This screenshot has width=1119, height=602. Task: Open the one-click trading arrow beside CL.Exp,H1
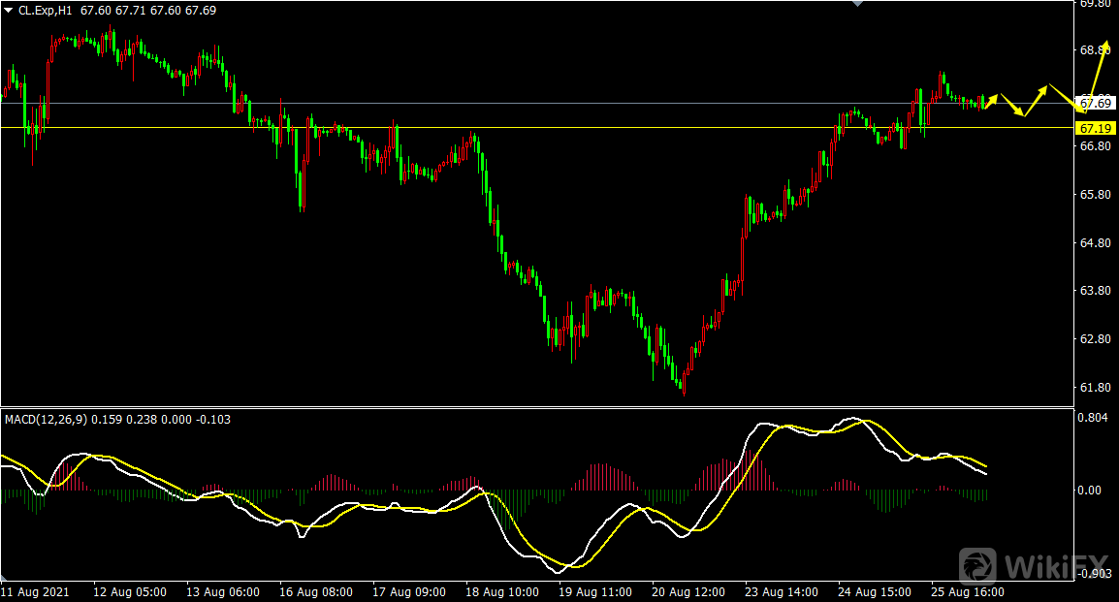click(9, 10)
